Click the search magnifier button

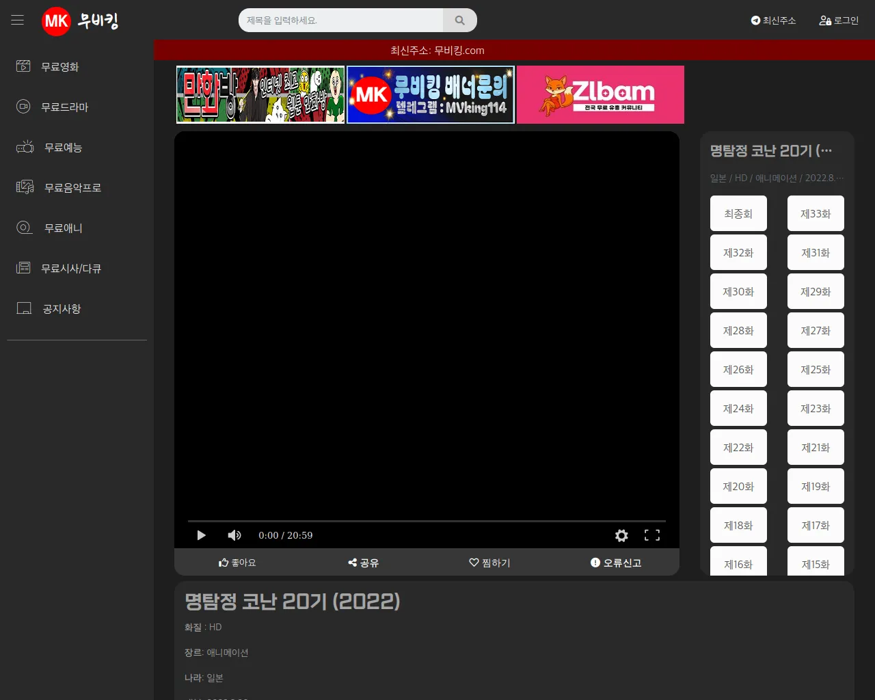459,21
